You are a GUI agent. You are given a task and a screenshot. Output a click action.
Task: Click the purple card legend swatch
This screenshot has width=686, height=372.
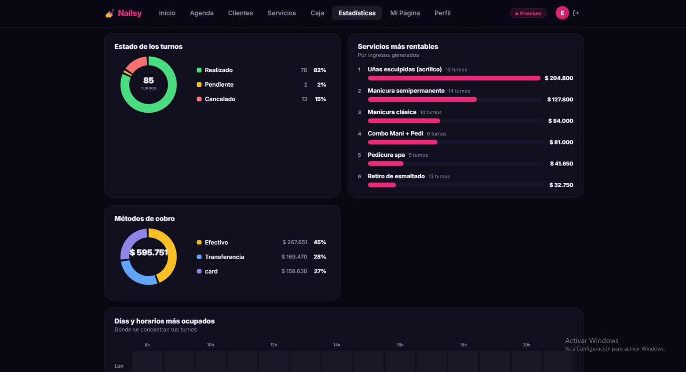click(x=199, y=271)
